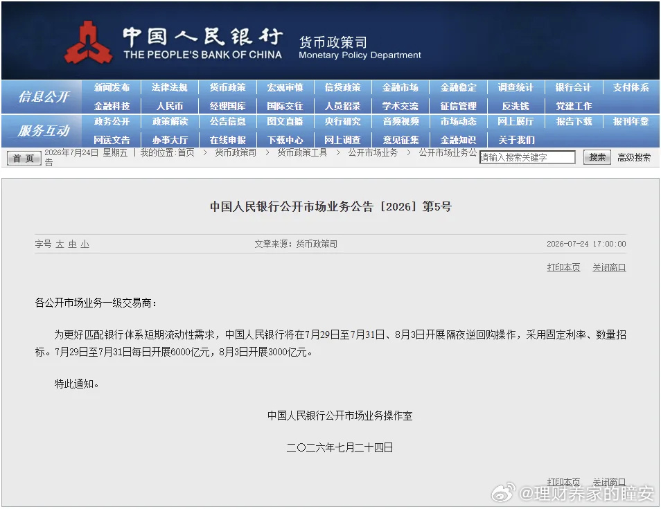Image resolution: width=661 pixels, height=509 pixels.
Task: Open 网上展厅 under 服务互动
Action: (515, 122)
